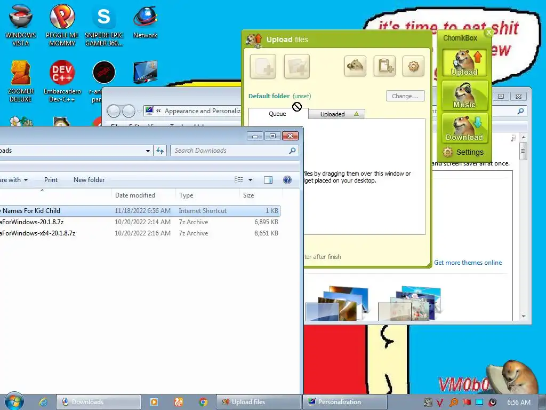Click Change... for the default folder
The height and width of the screenshot is (410, 546).
[405, 96]
